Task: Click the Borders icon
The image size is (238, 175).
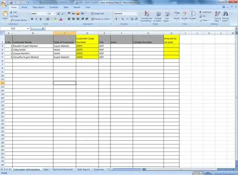Action: pos(48,19)
